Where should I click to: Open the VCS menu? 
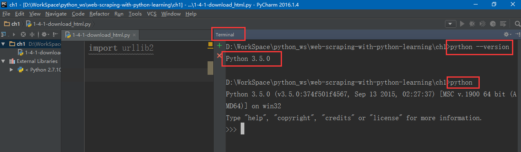(x=152, y=13)
